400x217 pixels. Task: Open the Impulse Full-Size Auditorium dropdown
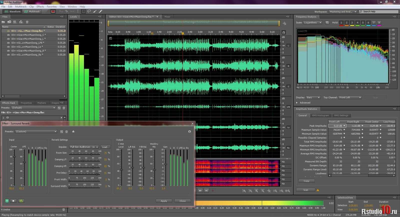(x=84, y=147)
